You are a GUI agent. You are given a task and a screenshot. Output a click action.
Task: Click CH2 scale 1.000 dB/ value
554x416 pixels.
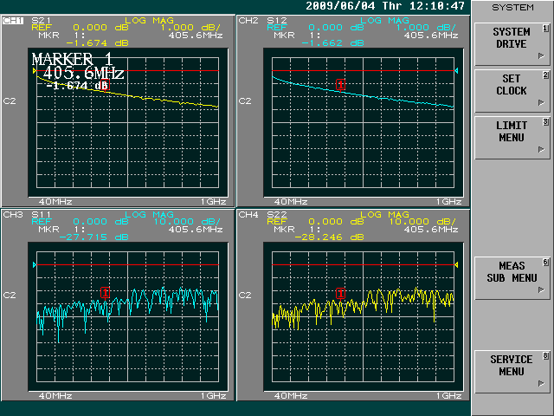coord(426,28)
